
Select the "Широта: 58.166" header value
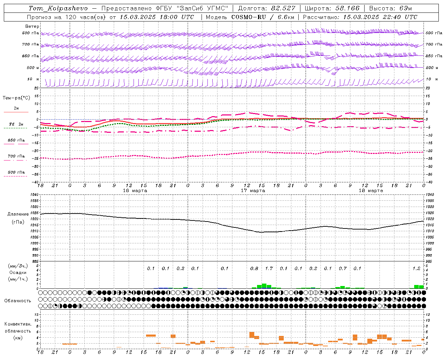(x=332, y=8)
